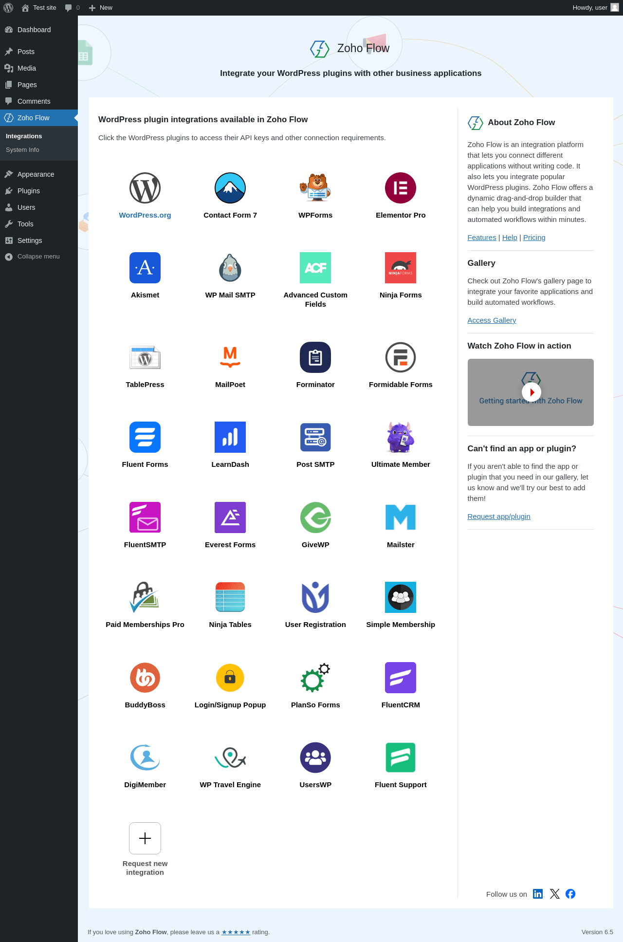
Task: Click the Simple Membership icon
Action: tap(401, 597)
